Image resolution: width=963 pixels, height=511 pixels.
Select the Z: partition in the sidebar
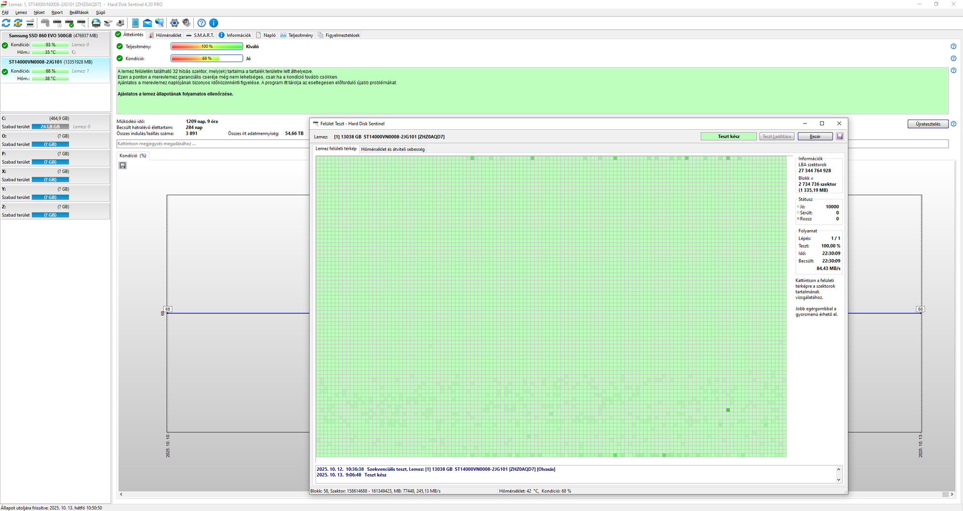point(56,211)
